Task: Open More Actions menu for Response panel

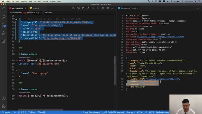Action: tap(198, 8)
